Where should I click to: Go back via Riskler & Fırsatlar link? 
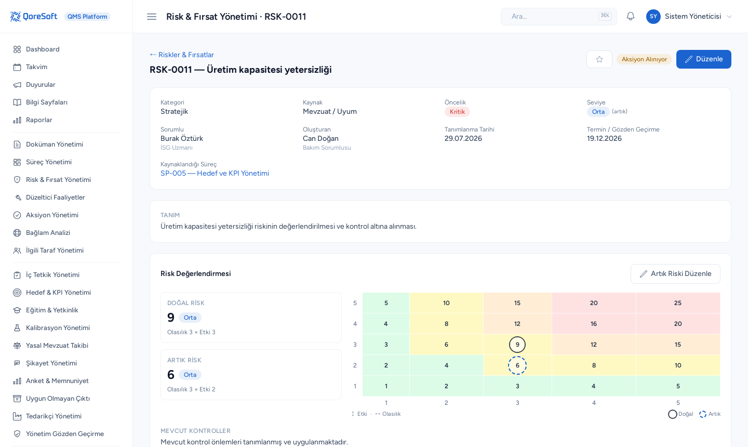click(182, 55)
